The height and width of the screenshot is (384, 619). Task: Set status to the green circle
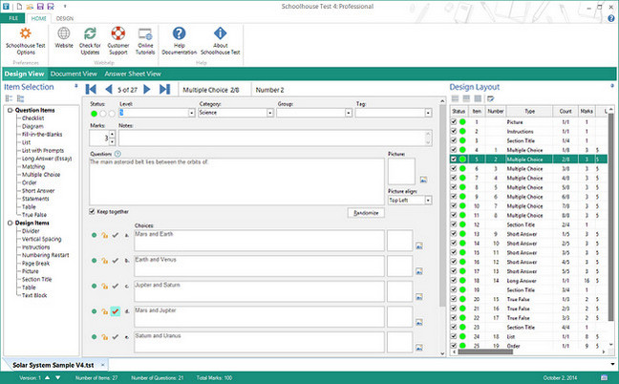pyautogui.click(x=92, y=113)
